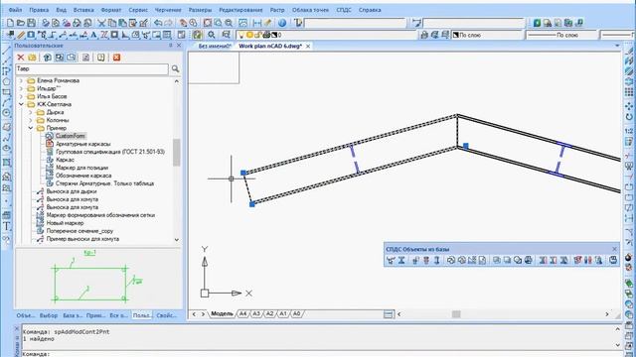Open the linetype 'По слою' dropdown
Image resolution: width=636 pixels, height=357 pixels.
tap(561, 36)
